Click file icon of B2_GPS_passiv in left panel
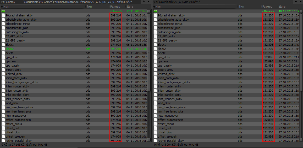The height and width of the screenshot is (148, 303). click(x=3, y=40)
